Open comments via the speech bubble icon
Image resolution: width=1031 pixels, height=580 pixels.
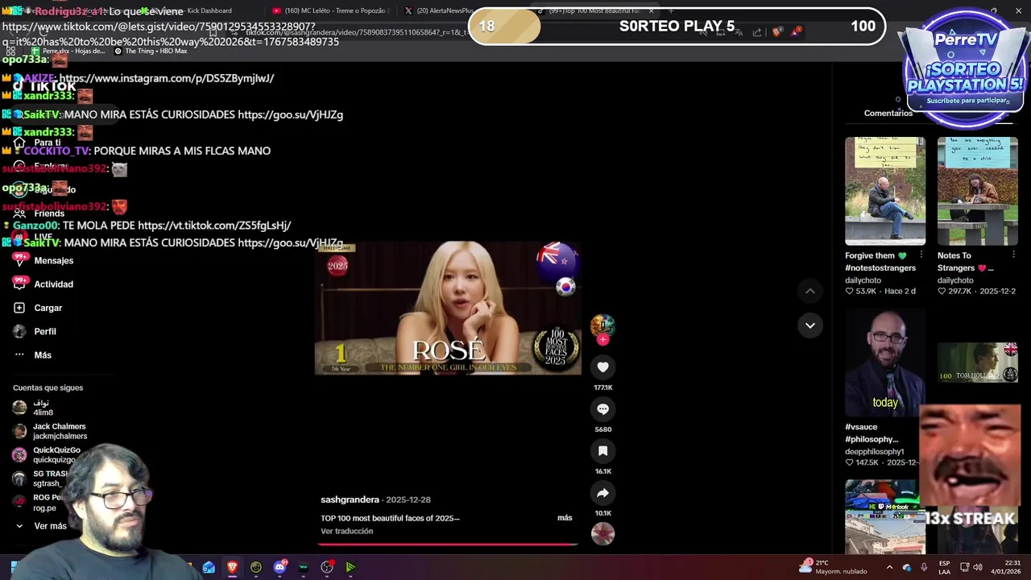(602, 409)
